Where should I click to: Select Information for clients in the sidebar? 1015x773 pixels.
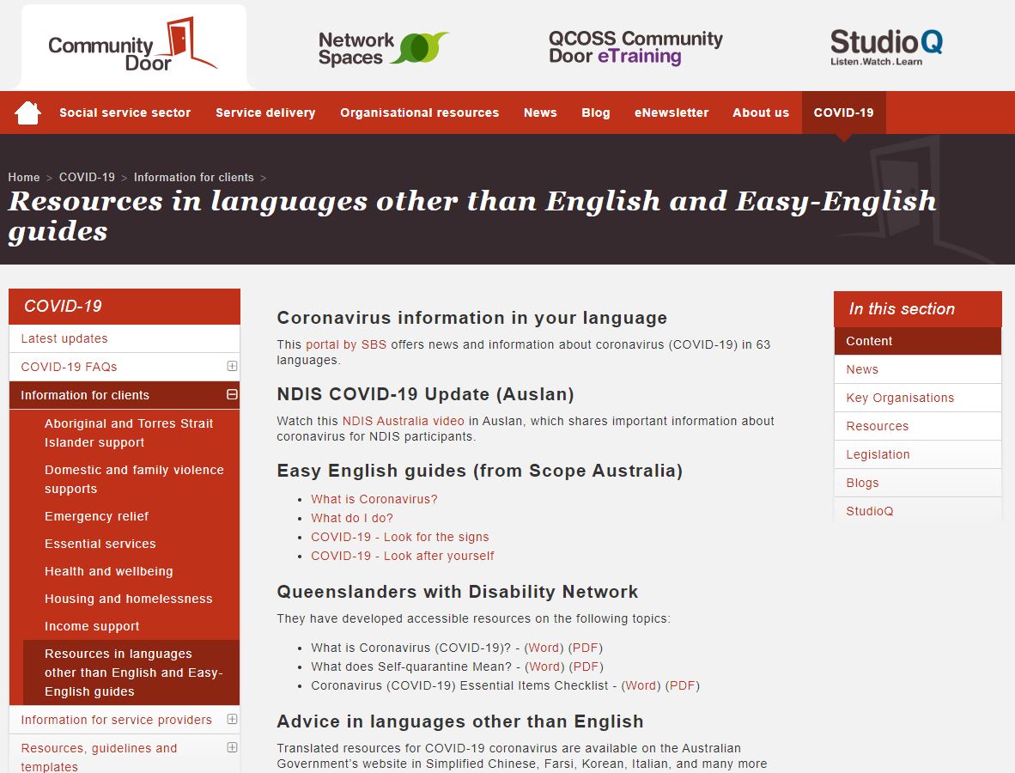85,395
